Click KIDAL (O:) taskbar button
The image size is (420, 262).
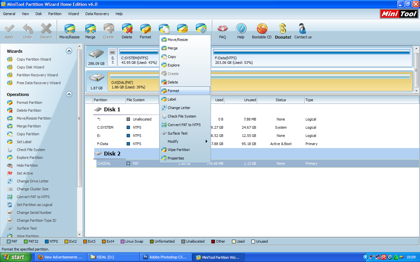click(x=114, y=257)
